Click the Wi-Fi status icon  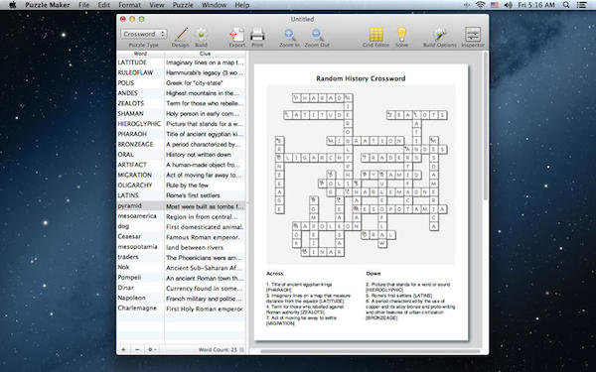tap(481, 5)
